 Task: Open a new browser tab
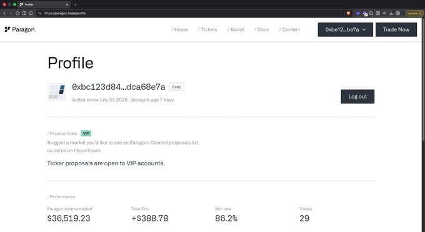coord(75,4)
